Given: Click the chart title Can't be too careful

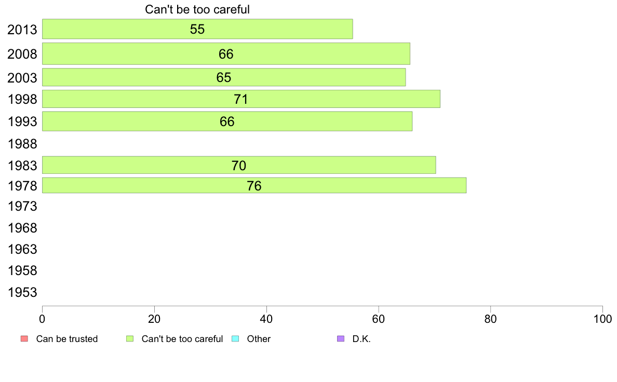Looking at the screenshot, I should pyautogui.click(x=197, y=9).
